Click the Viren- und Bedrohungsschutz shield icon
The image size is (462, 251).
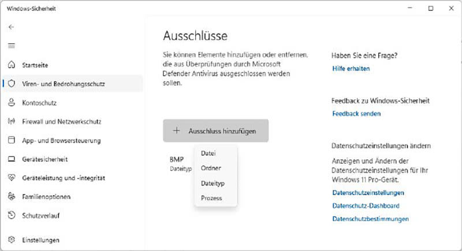11,84
